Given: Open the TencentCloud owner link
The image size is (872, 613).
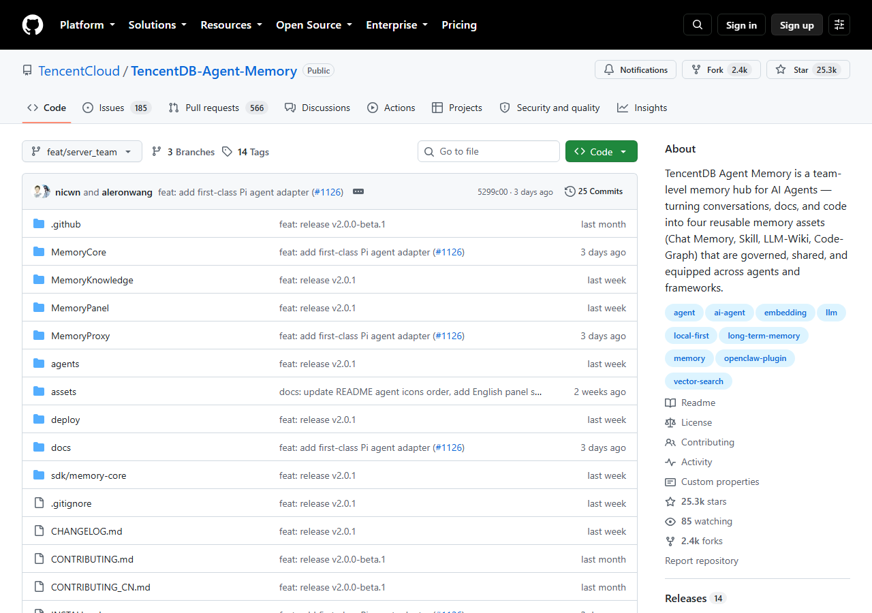Looking at the screenshot, I should coord(79,71).
